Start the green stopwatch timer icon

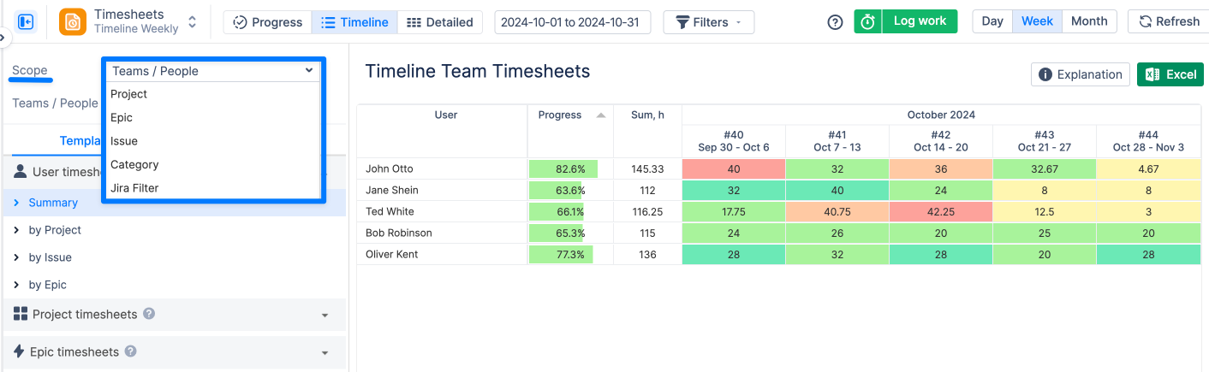868,22
